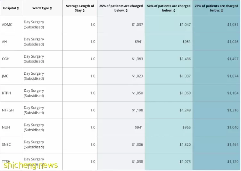Click the Hospital column header text

(x=9, y=8)
